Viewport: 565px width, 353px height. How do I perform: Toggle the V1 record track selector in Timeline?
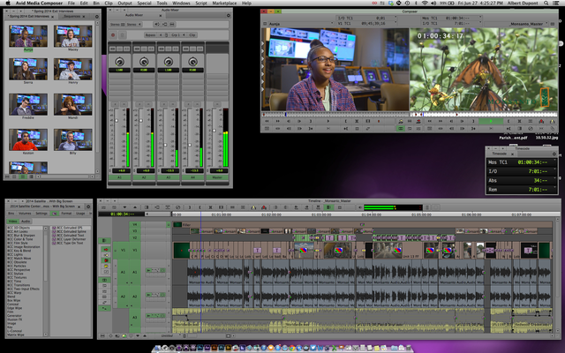click(135, 250)
